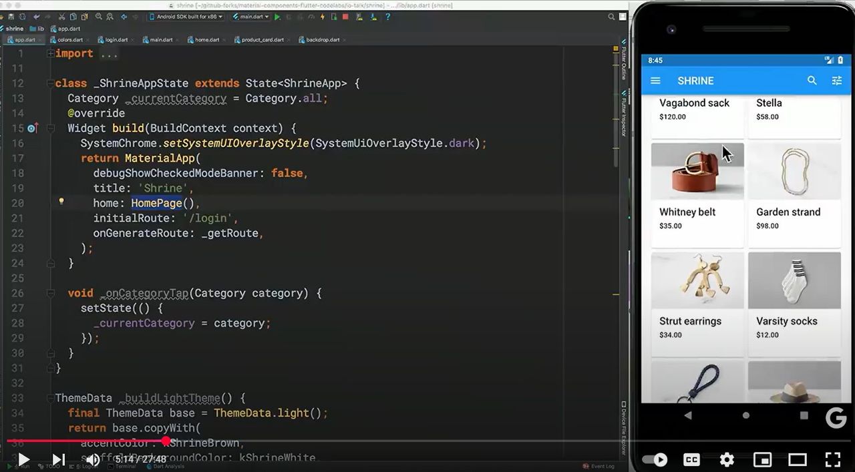Open the Shrine navigation drawer hamburger menu
Screen dimensions: 855x472
point(655,81)
